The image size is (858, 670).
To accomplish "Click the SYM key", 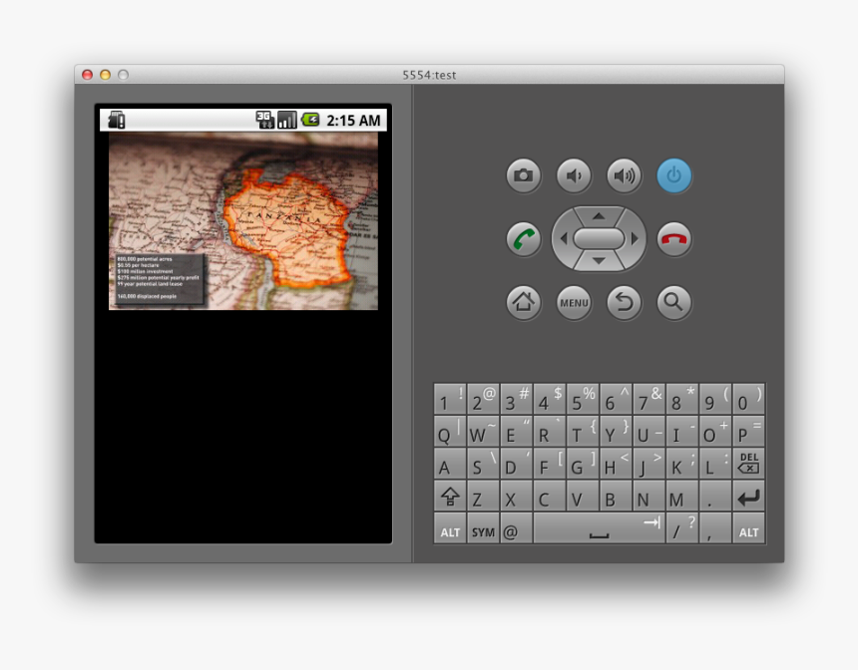I will pos(483,527).
